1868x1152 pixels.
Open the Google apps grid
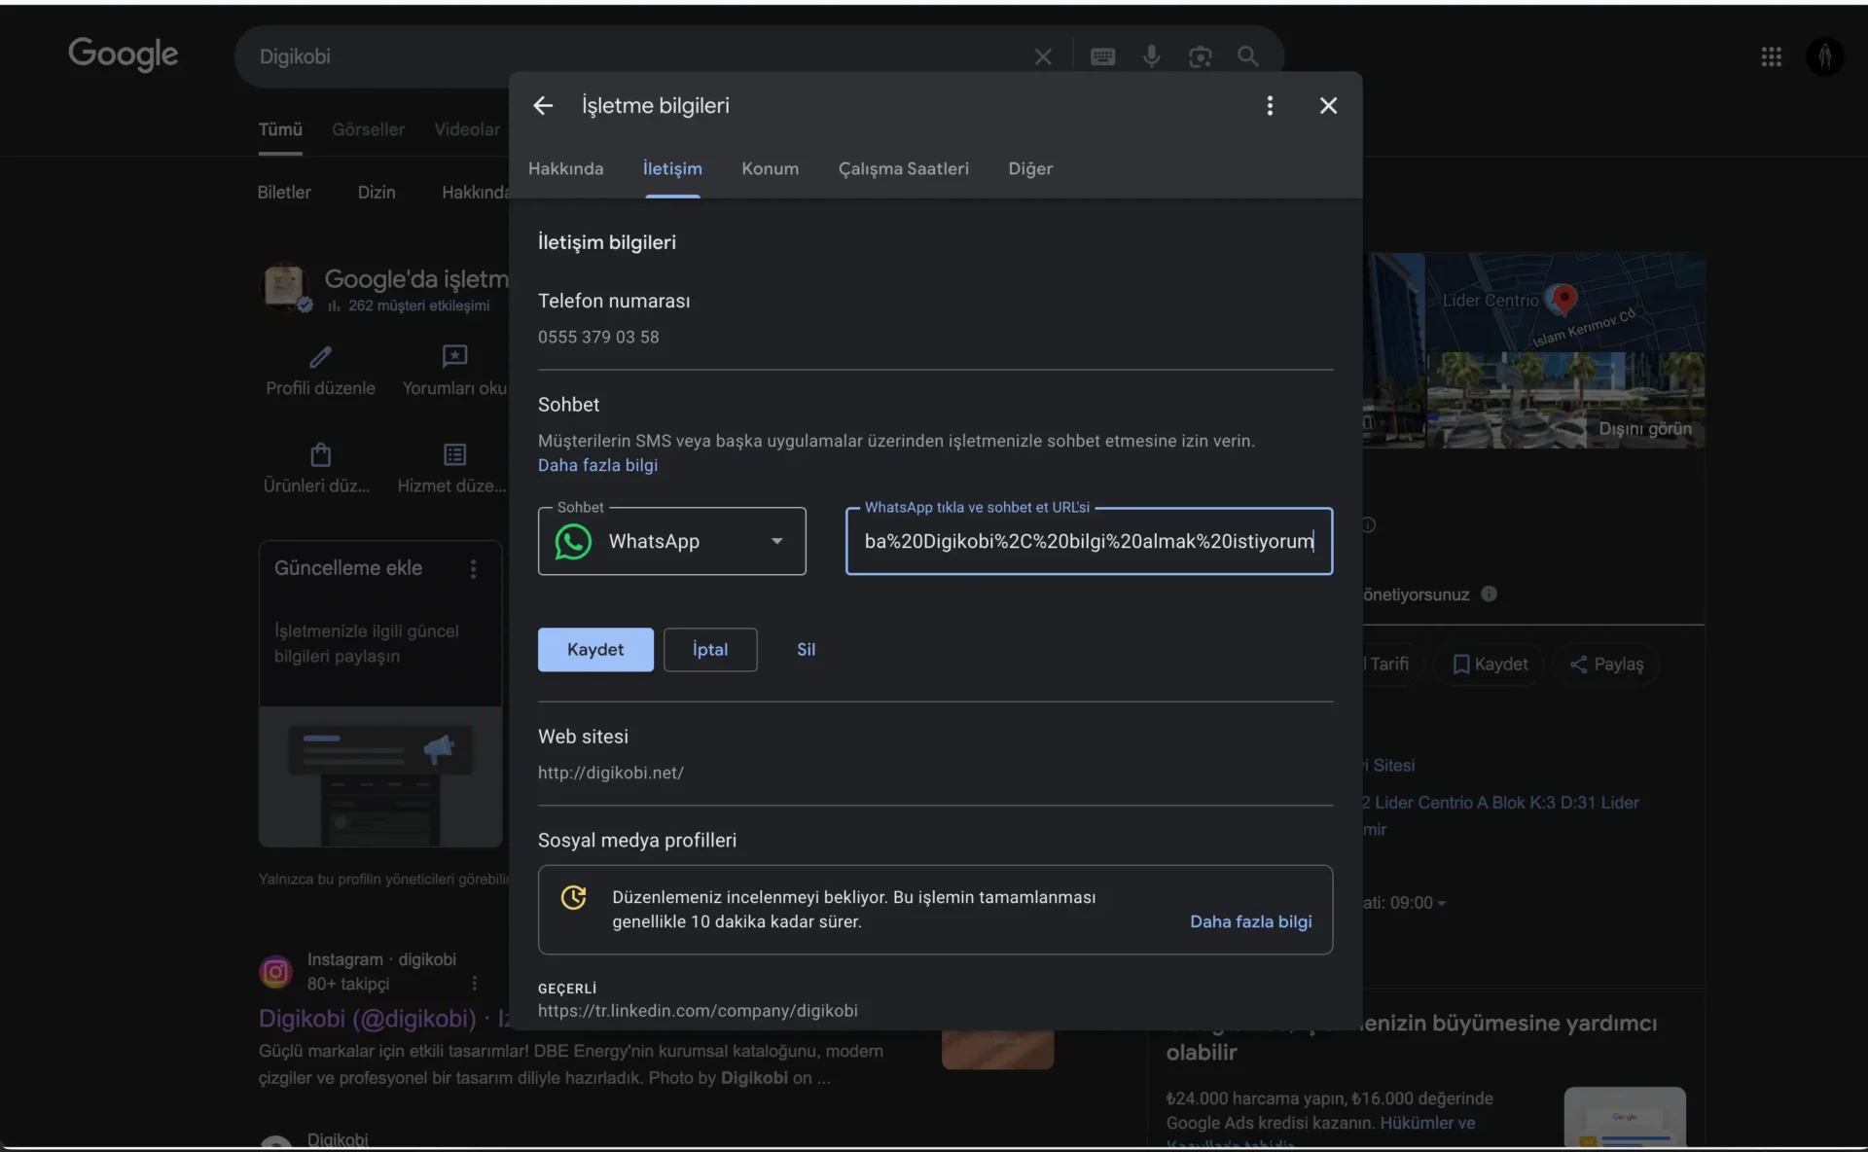click(1771, 56)
